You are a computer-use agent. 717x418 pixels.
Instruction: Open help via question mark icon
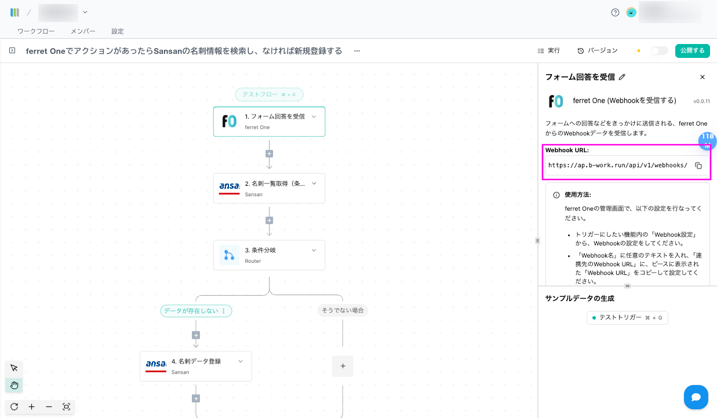[615, 12]
